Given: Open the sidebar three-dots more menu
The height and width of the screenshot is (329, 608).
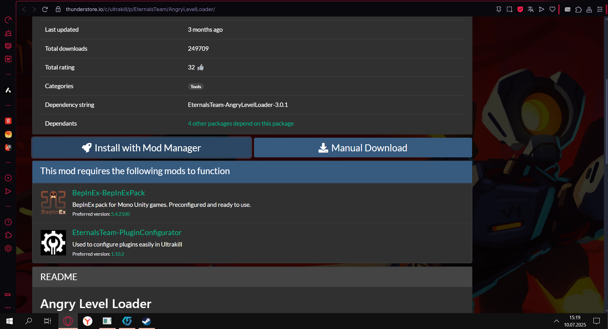Looking at the screenshot, I should pyautogui.click(x=8, y=307).
